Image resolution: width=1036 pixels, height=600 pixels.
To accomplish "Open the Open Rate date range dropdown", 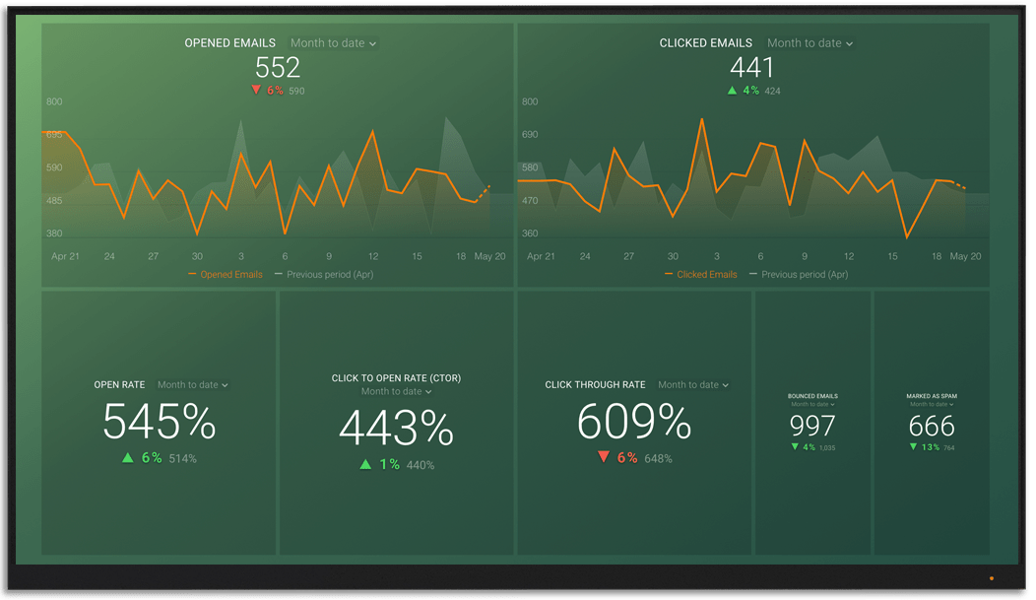I will coord(192,385).
